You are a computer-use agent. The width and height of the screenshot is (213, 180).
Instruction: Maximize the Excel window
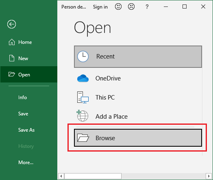185,7
